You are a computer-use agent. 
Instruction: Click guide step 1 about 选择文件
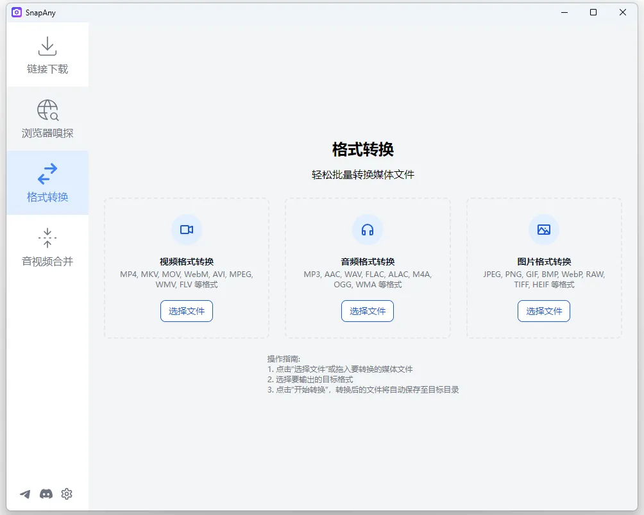(340, 369)
